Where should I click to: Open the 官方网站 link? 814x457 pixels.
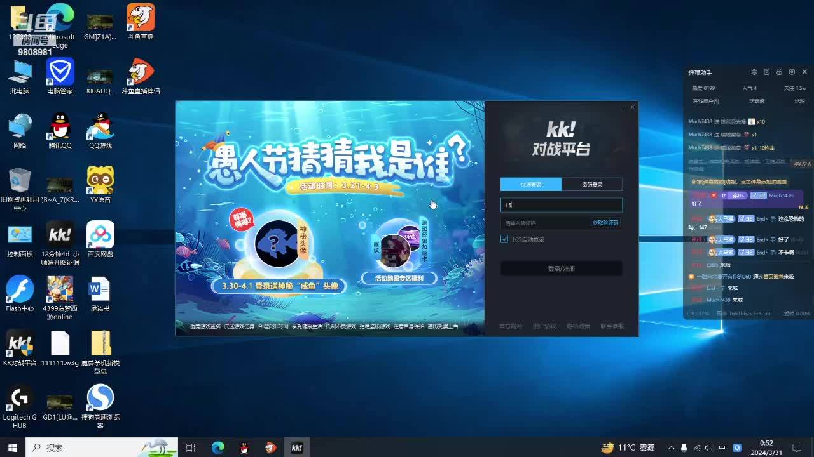pyautogui.click(x=510, y=326)
